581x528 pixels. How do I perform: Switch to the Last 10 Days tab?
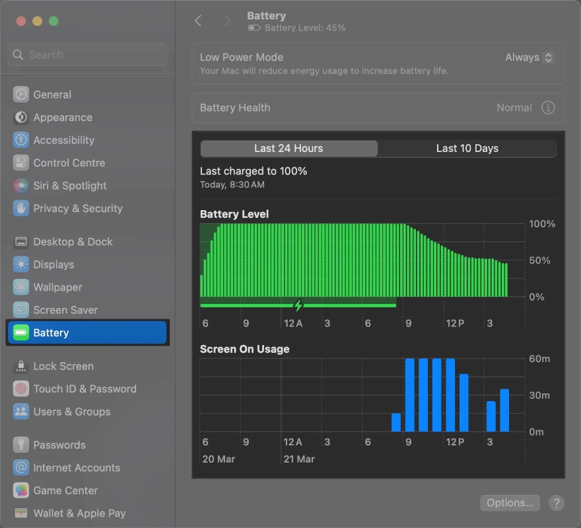point(467,148)
